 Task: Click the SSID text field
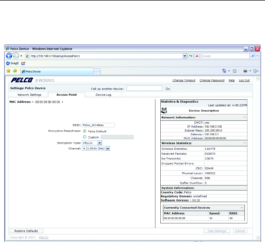98,125
